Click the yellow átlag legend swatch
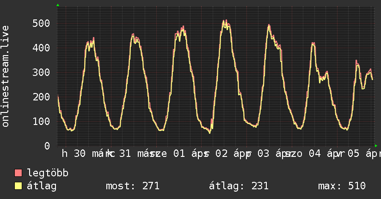The image size is (381, 199). [x=18, y=186]
